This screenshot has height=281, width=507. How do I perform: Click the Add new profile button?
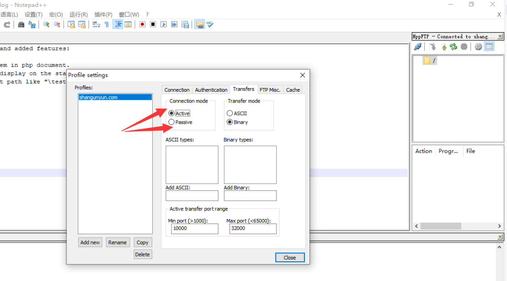90,242
